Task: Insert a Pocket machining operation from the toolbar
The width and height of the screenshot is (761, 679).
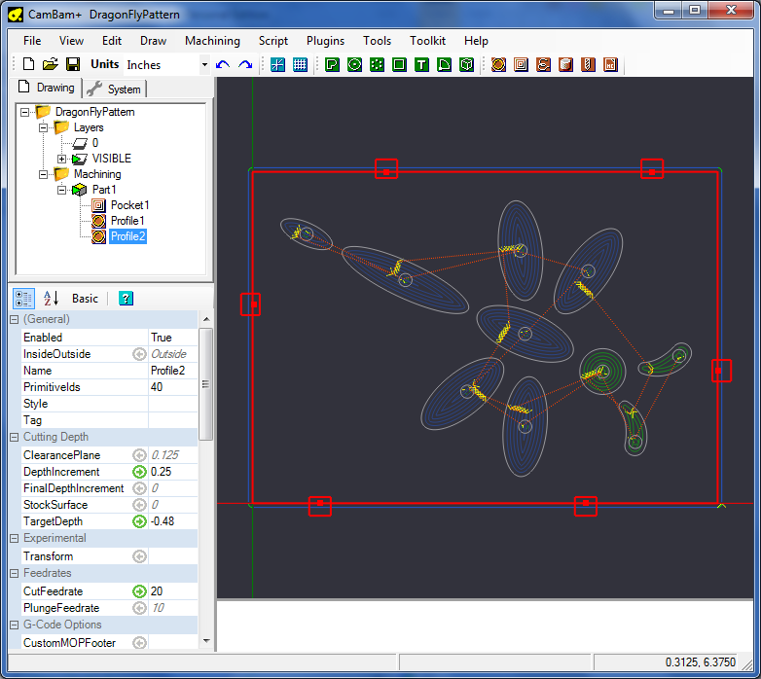Action: (x=521, y=64)
